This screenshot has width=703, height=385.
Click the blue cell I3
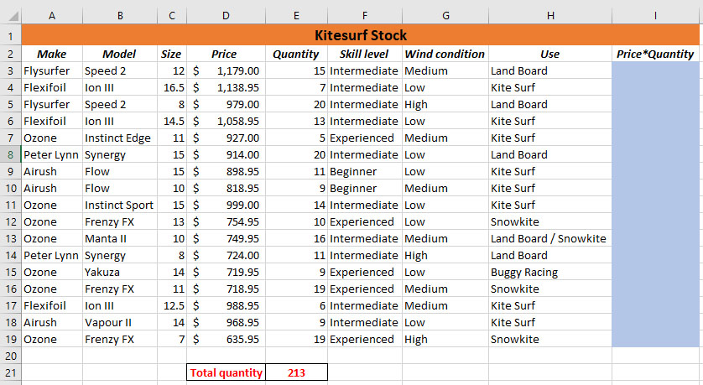[x=655, y=70]
